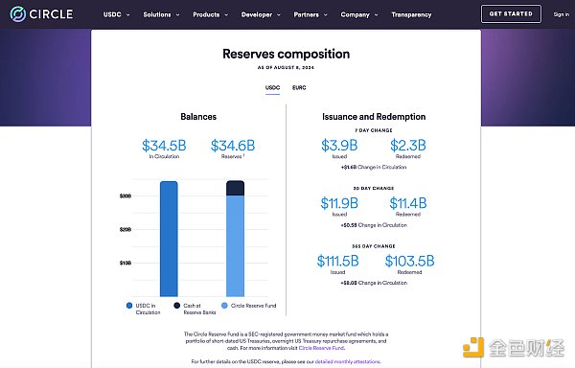Click the USDC in Circulation legend dot
575x368 pixels.
129,306
